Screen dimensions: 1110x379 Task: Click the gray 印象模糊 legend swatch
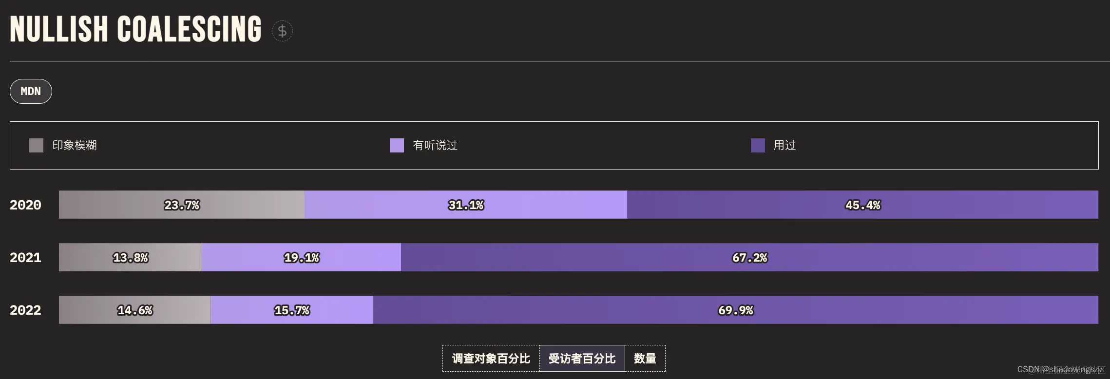tap(36, 145)
